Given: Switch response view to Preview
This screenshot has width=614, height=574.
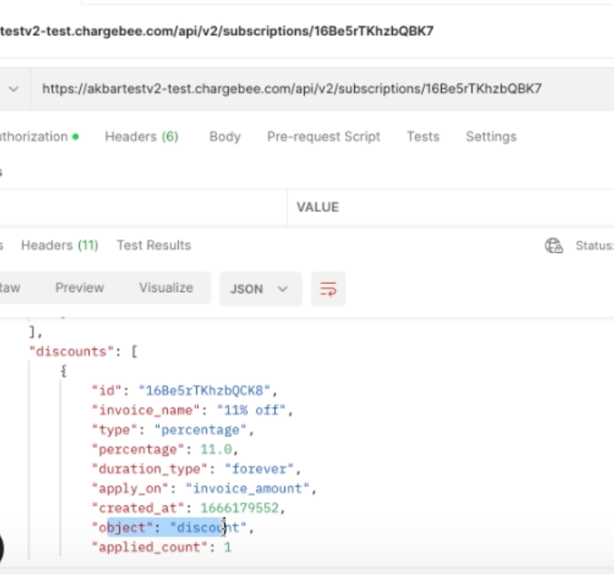Looking at the screenshot, I should point(79,288).
